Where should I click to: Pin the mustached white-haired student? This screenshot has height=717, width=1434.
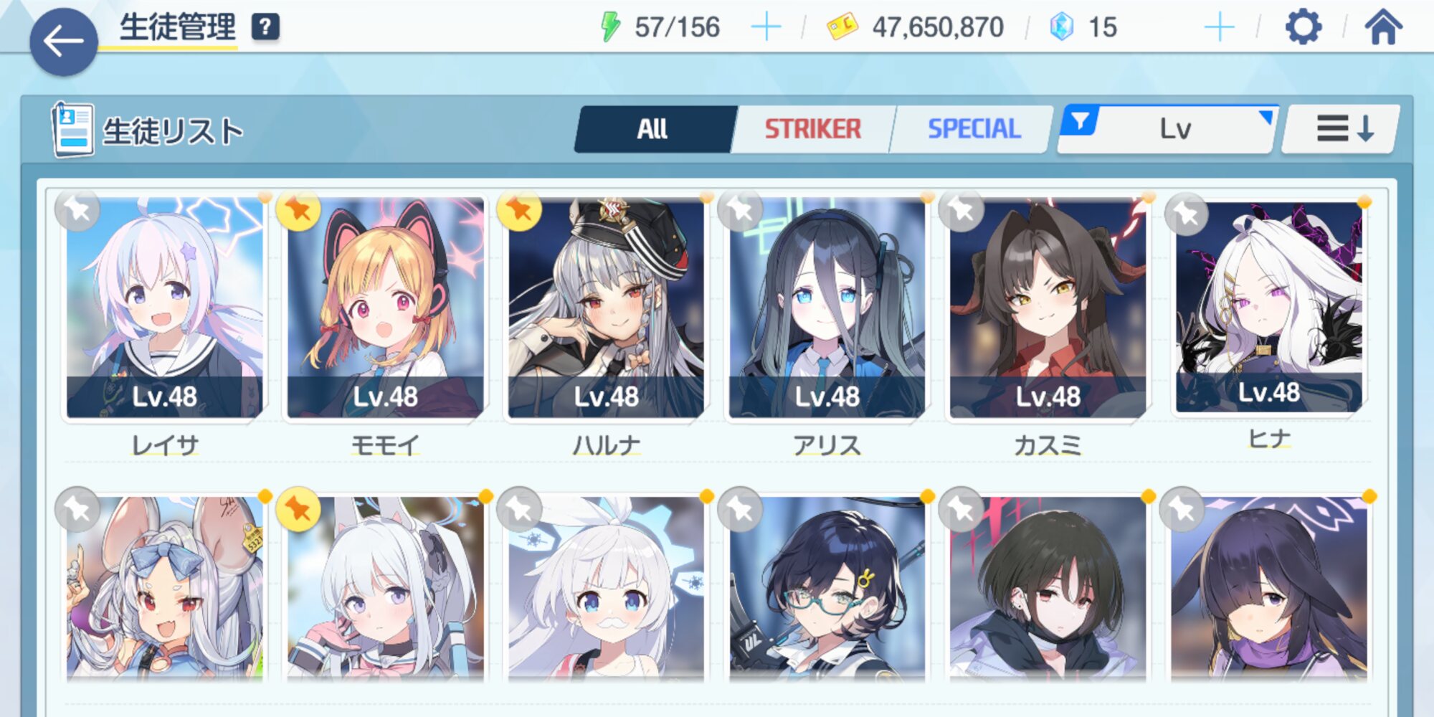click(519, 508)
